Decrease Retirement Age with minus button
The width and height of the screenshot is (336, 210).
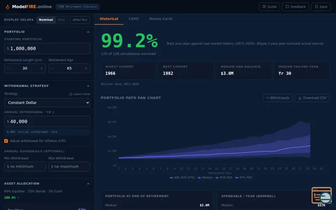click(x=52, y=68)
